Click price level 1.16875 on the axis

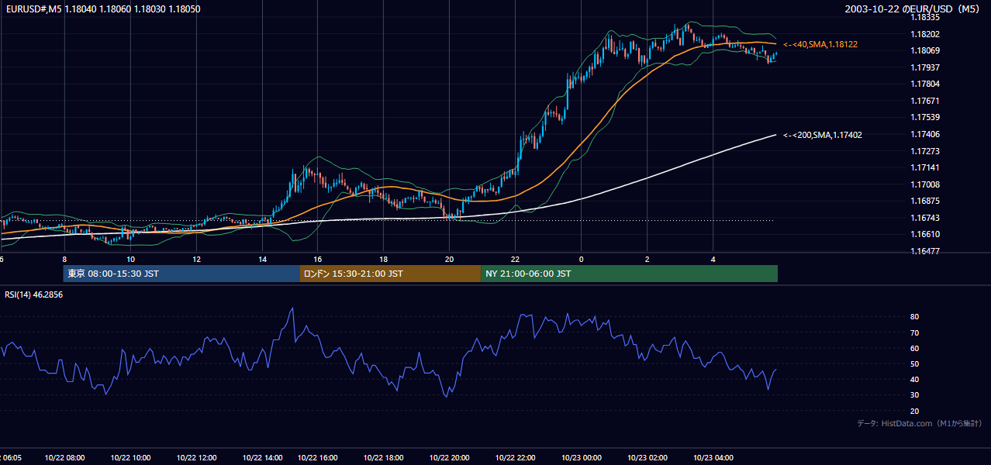(x=924, y=201)
